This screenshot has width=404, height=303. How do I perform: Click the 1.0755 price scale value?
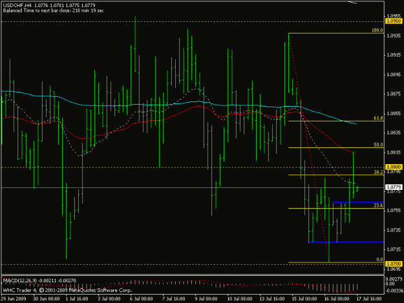pyautogui.click(x=394, y=211)
